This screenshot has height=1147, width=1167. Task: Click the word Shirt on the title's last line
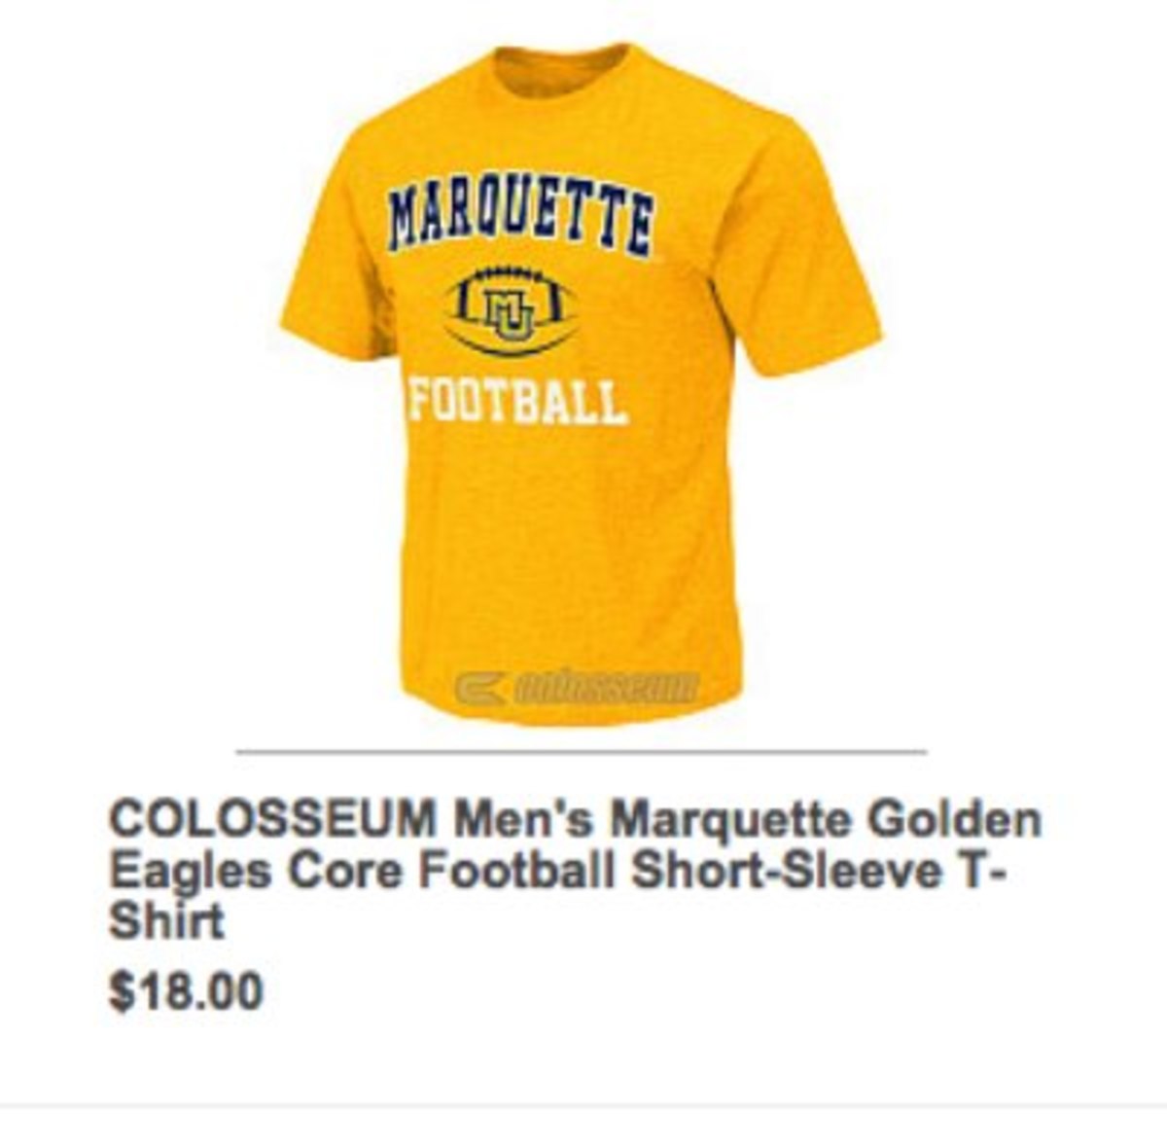click(166, 921)
